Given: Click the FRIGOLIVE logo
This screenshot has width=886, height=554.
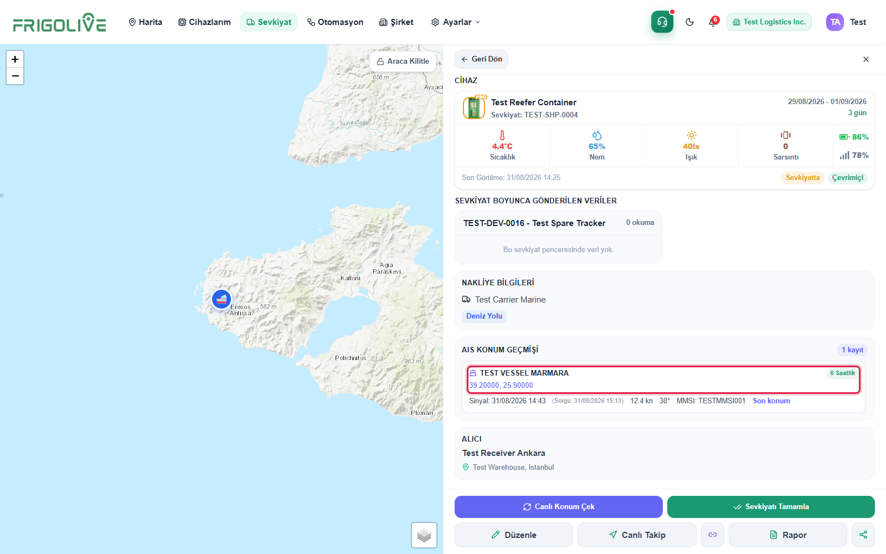Looking at the screenshot, I should click(60, 23).
